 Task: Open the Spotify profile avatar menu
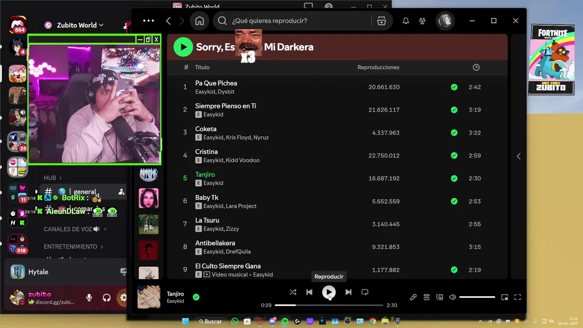tap(445, 21)
